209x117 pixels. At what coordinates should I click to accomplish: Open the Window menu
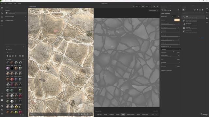(x=10, y=3)
